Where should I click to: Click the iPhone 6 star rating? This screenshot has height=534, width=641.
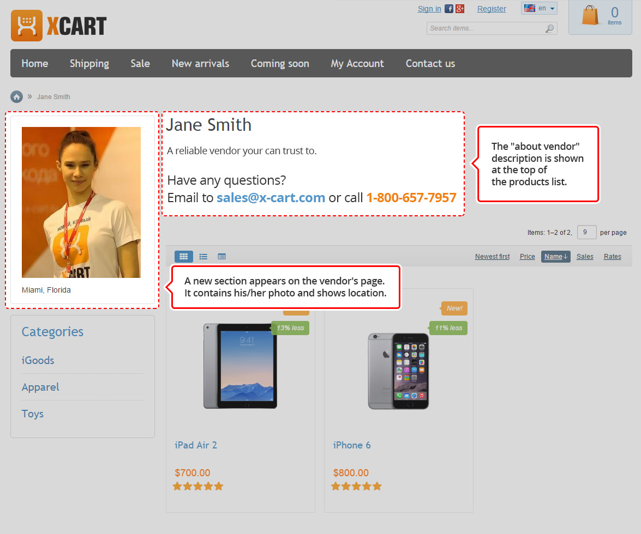click(356, 486)
